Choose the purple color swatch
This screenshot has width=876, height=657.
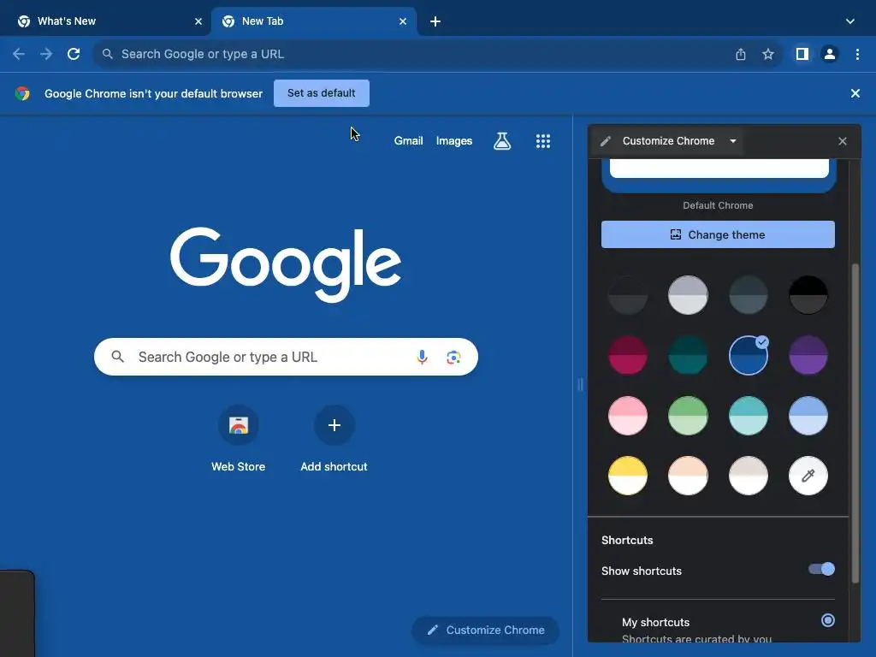(x=808, y=355)
